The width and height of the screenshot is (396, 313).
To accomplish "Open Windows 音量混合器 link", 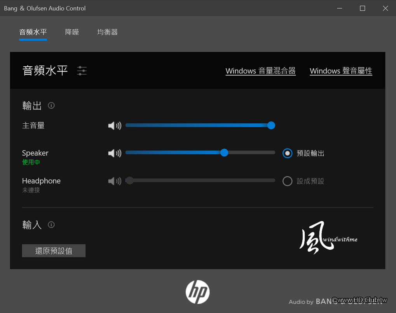I will tap(260, 71).
